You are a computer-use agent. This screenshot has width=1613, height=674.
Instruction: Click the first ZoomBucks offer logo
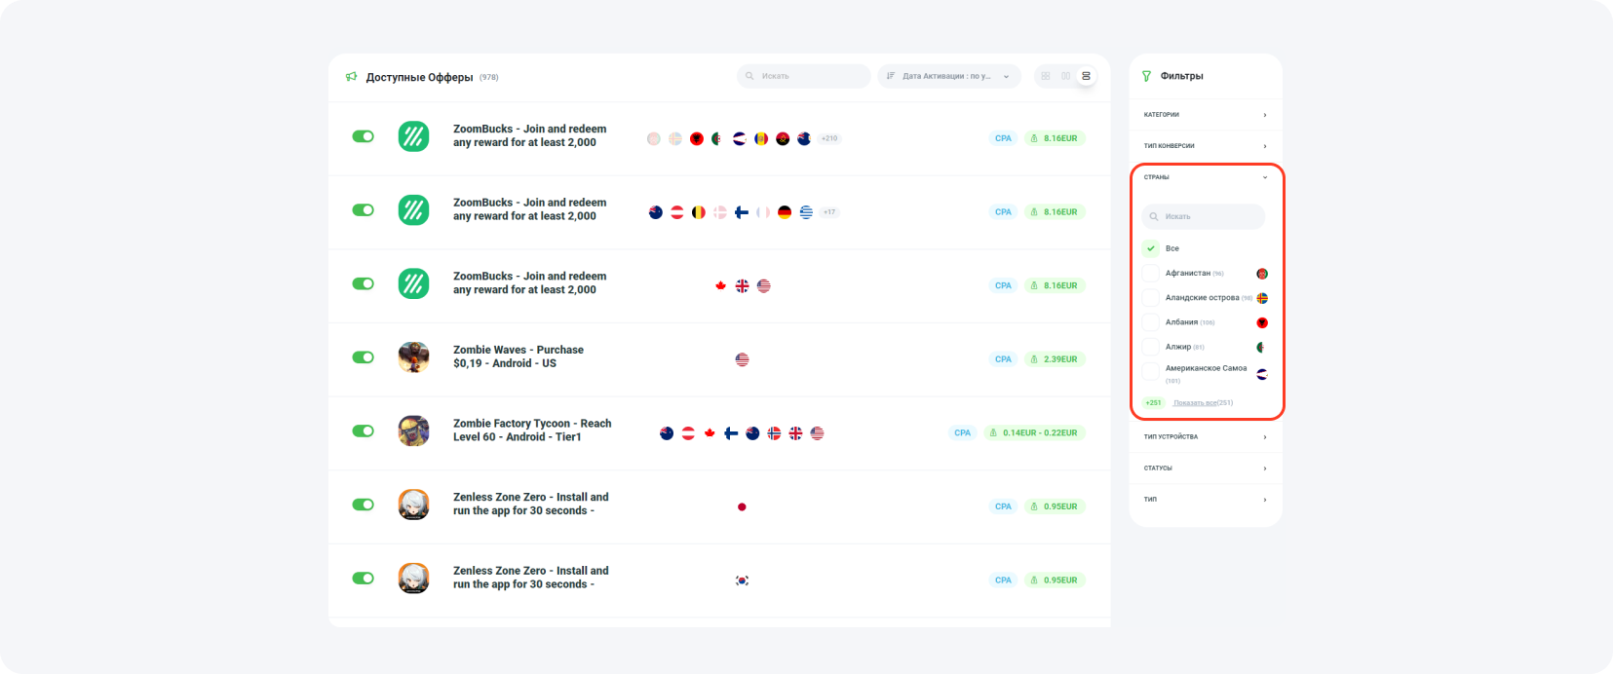tap(413, 136)
